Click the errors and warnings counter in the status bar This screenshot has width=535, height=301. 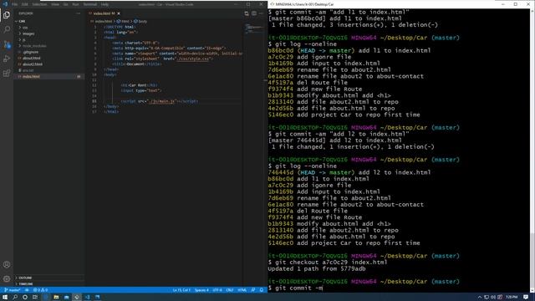[x=41, y=290]
